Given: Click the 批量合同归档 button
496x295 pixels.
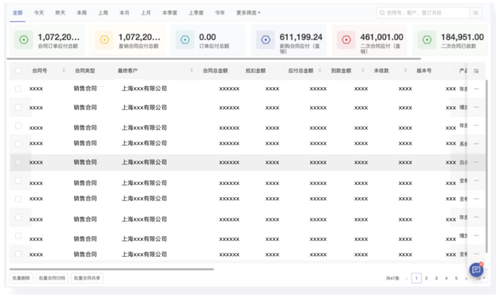Looking at the screenshot, I should [x=52, y=278].
